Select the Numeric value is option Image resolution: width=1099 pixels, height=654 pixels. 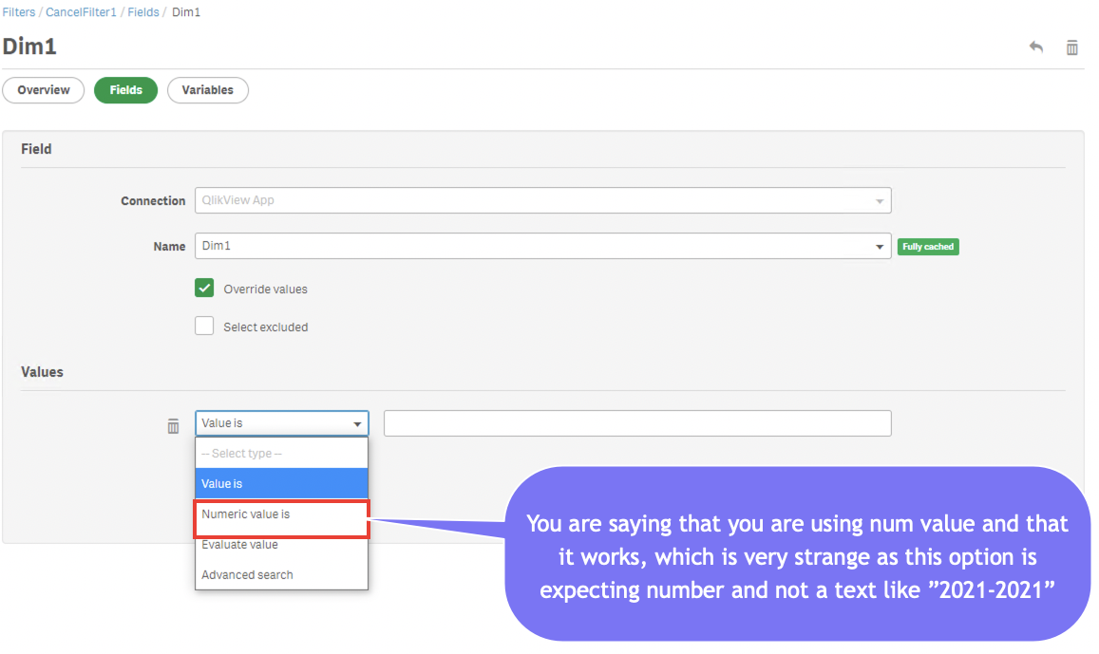282,518
